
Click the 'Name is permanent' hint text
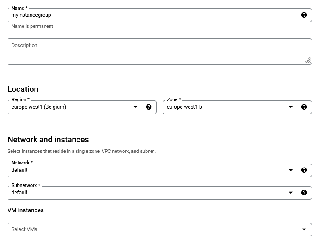(x=32, y=27)
